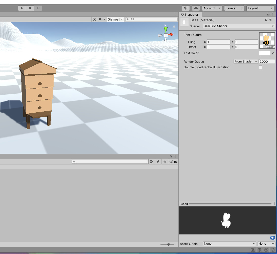Click the hidden packages count eye icon
The height and width of the screenshot is (254, 277).
tap(172, 161)
